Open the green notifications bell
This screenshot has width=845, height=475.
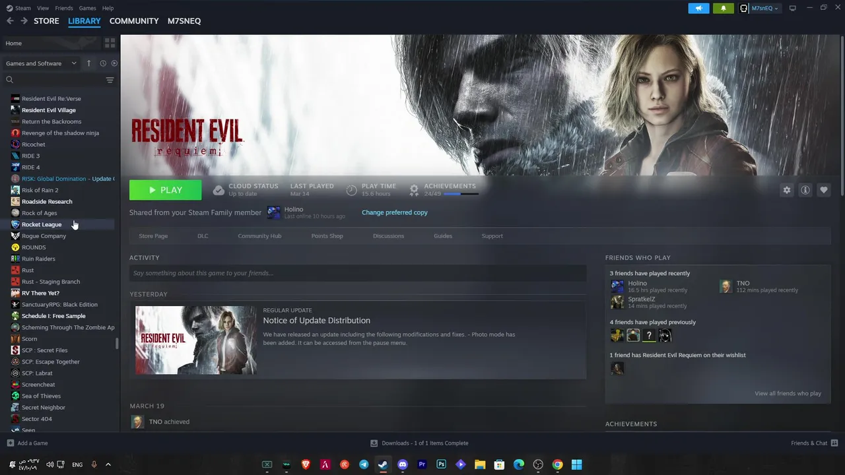(724, 8)
